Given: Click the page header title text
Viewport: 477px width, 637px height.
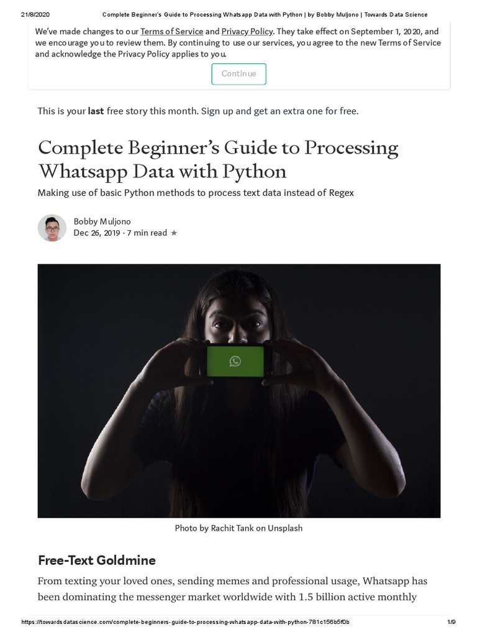Looking at the screenshot, I should tap(265, 14).
